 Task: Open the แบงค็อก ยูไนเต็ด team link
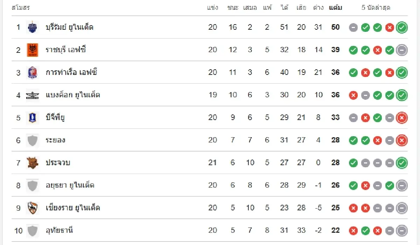pos(73,95)
